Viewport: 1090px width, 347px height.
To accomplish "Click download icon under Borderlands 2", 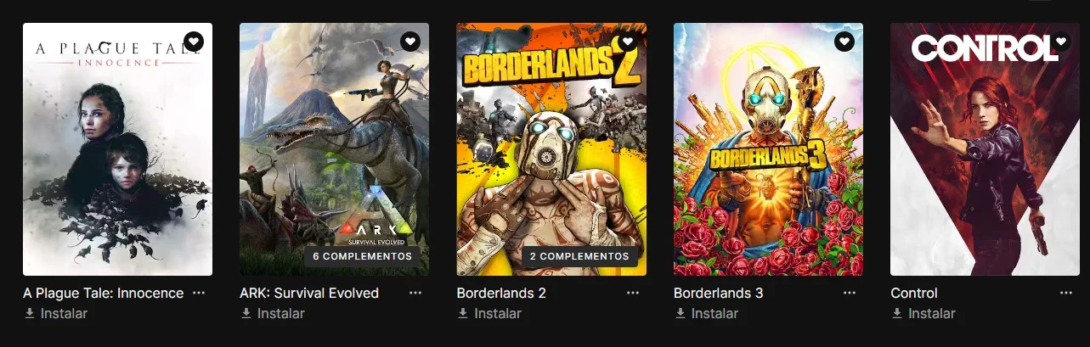I will 464,313.
